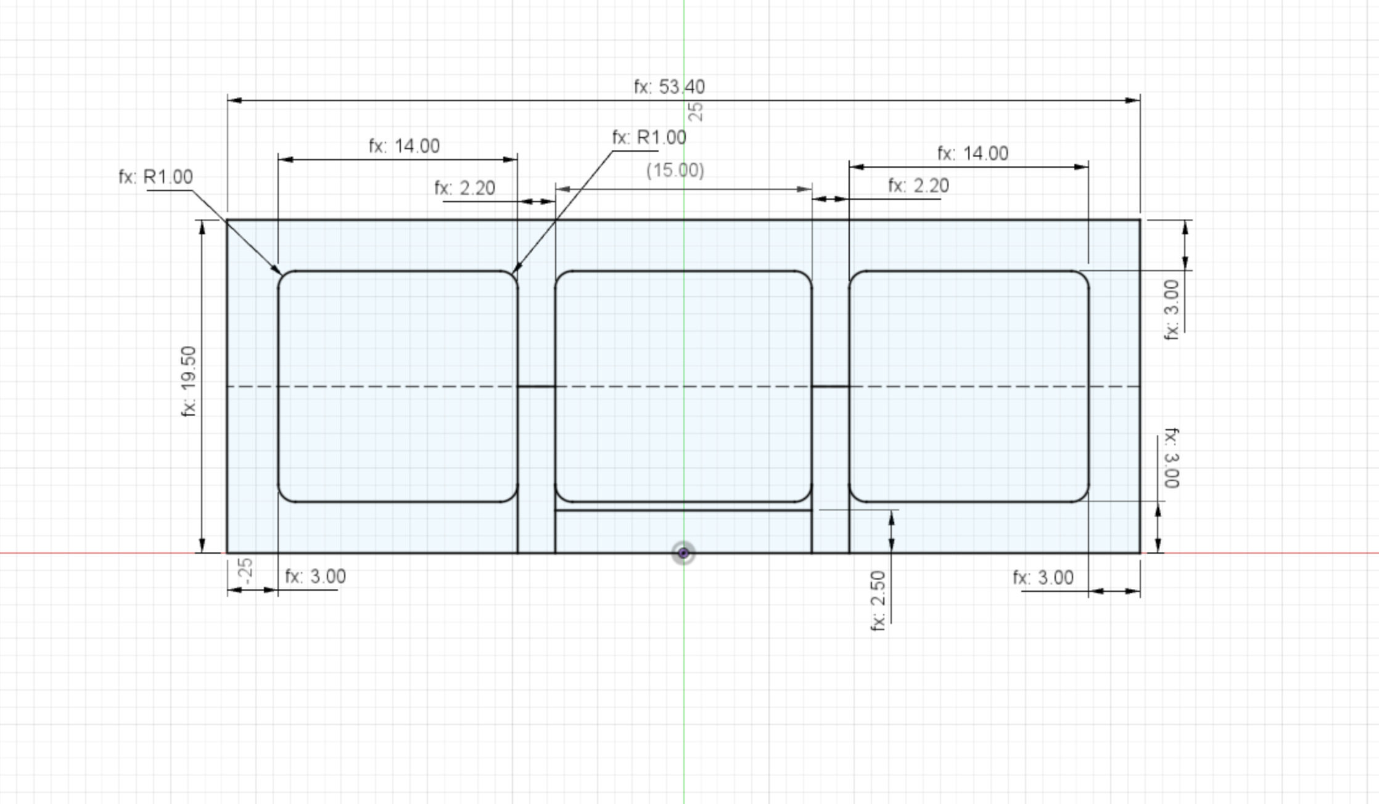Viewport: 1379px width, 804px height.
Task: Select the fx: 53.40 overall width dimension
Action: click(669, 87)
